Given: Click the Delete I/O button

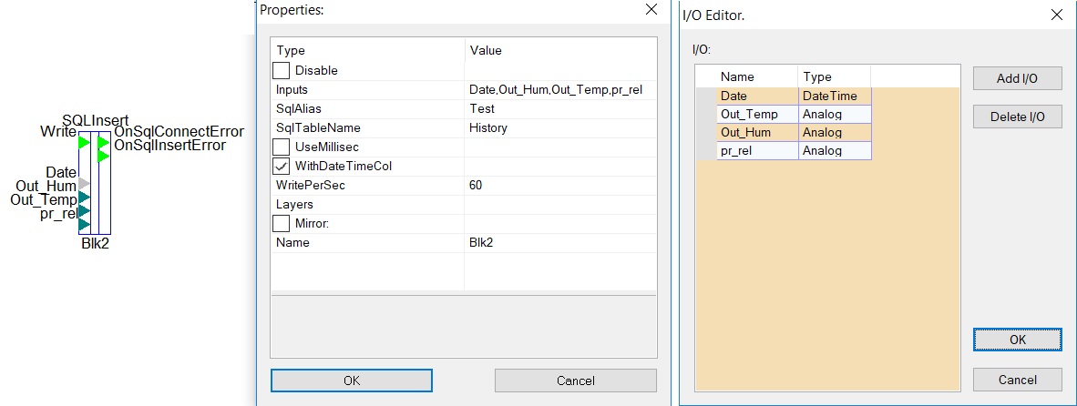Looking at the screenshot, I should [x=1017, y=117].
